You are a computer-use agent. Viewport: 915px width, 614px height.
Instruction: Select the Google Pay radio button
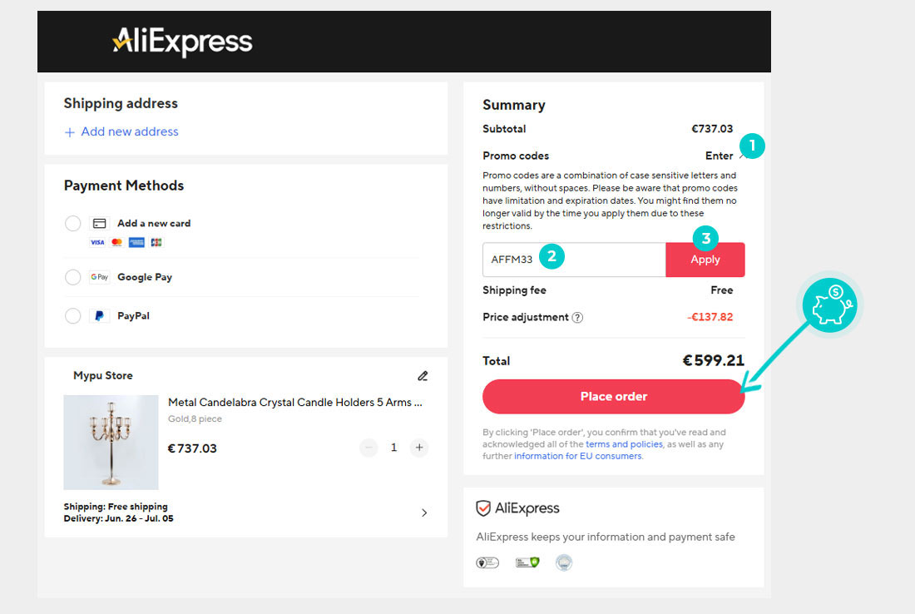tap(73, 277)
